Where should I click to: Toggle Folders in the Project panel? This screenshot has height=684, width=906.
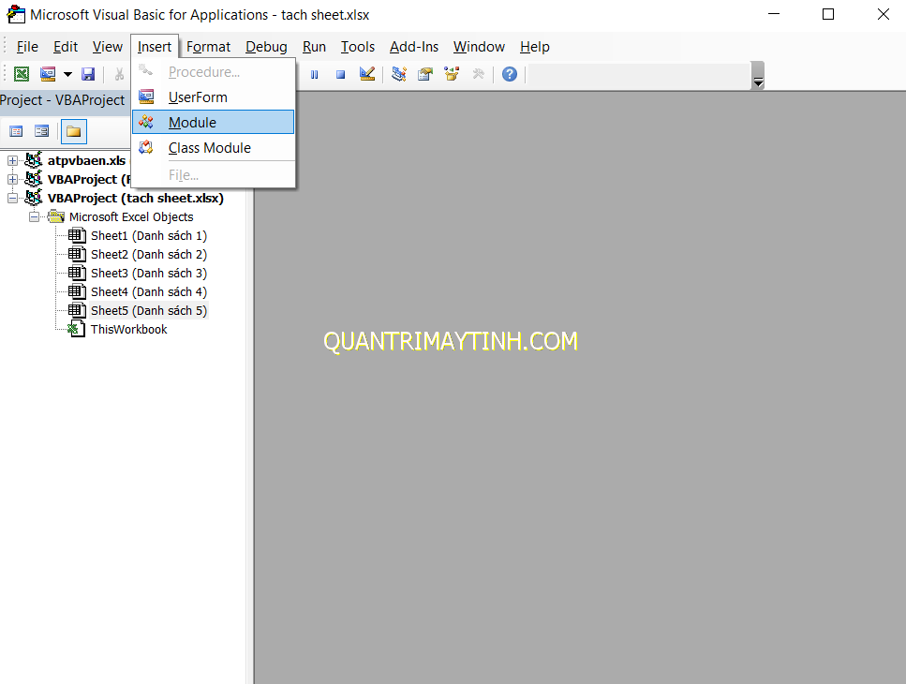[x=74, y=131]
